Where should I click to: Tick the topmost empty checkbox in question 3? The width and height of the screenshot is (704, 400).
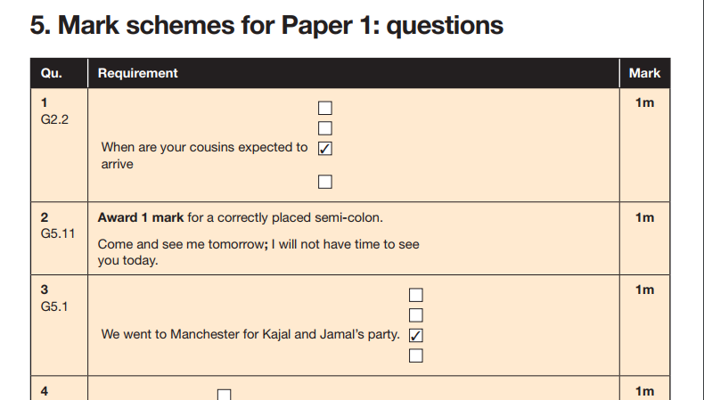tap(415, 295)
